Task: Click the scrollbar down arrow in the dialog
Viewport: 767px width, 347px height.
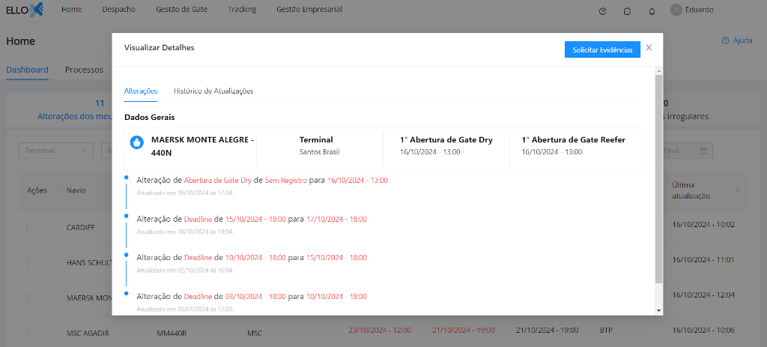Action: [x=658, y=310]
